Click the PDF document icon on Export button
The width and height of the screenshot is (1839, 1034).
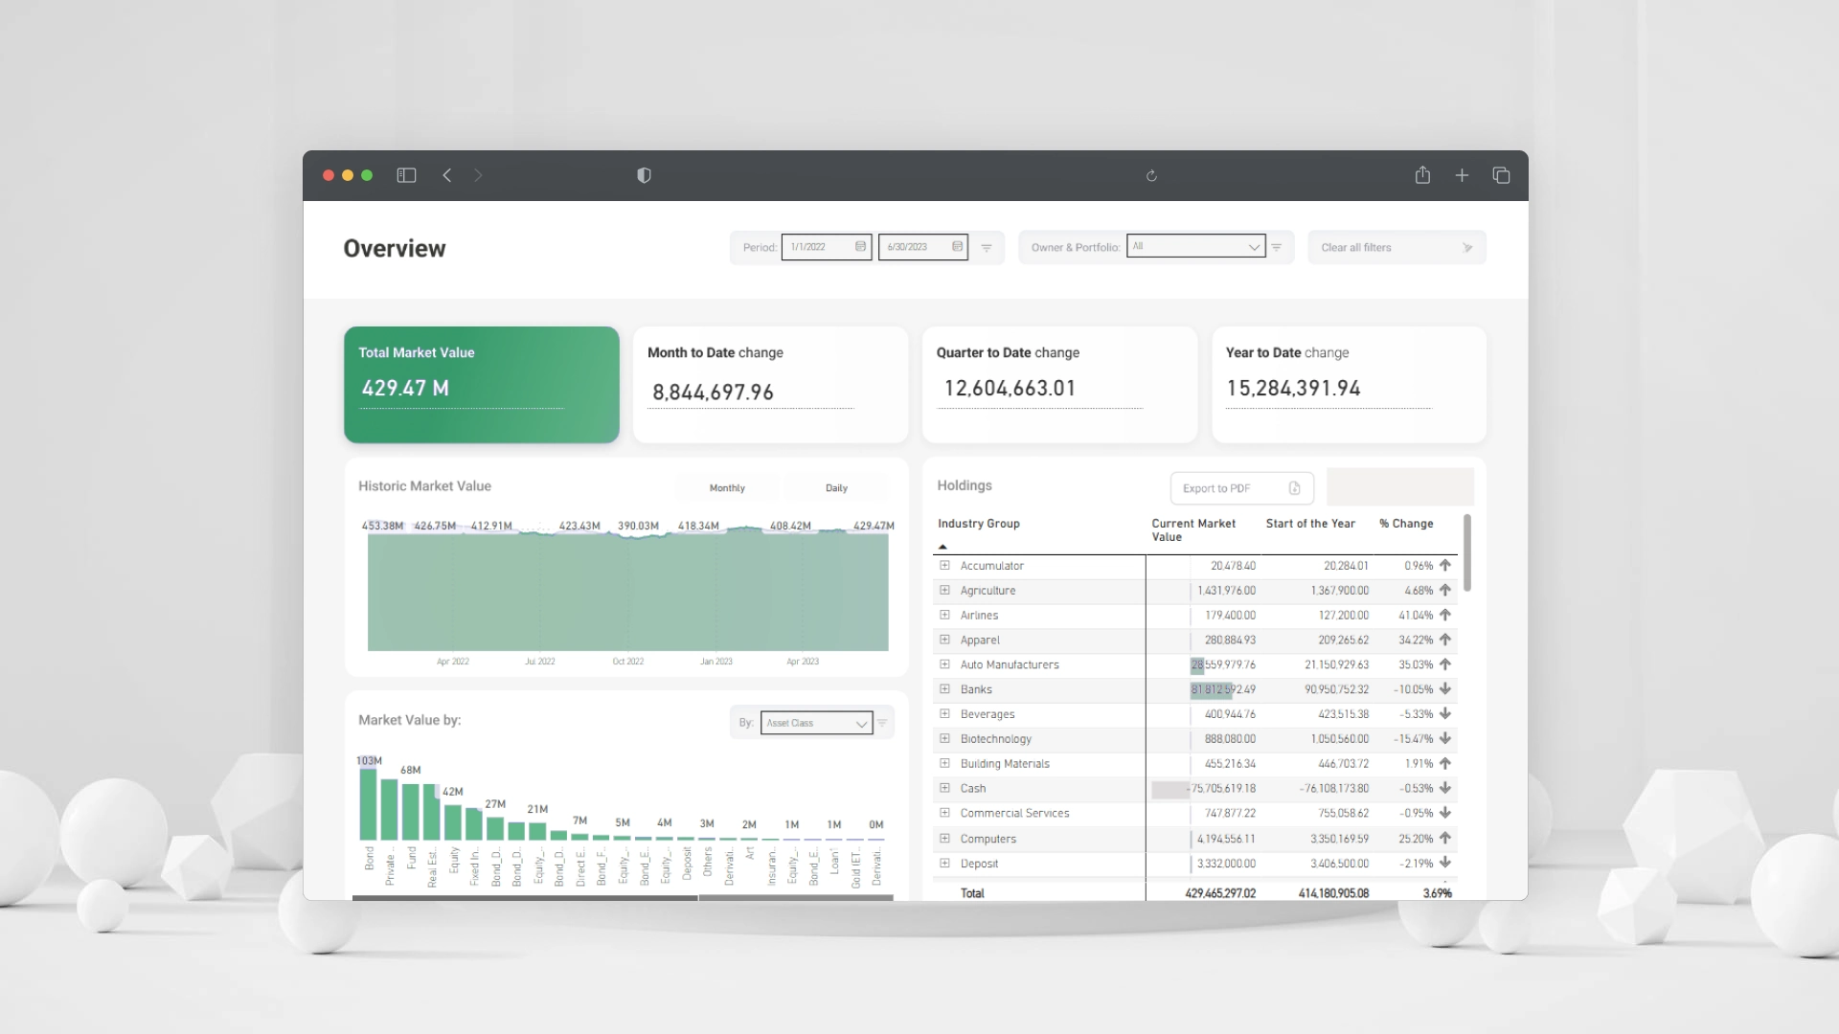point(1295,488)
